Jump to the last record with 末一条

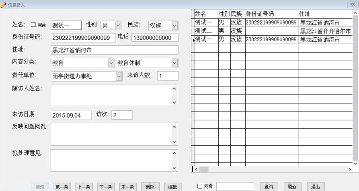128,187
